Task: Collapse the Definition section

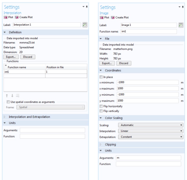Action: (5, 32)
